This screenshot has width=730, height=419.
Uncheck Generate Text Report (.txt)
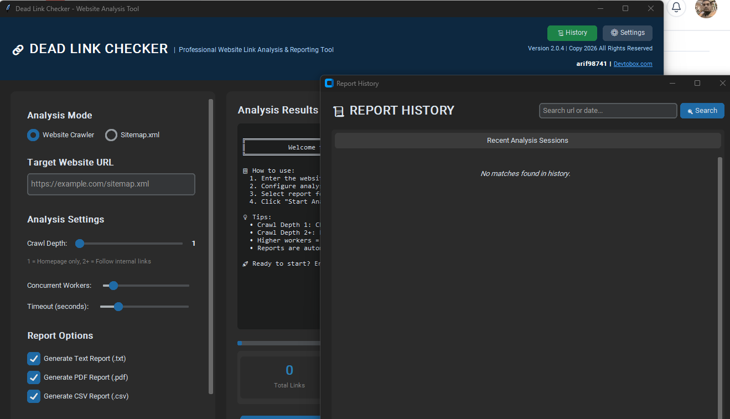tap(34, 358)
